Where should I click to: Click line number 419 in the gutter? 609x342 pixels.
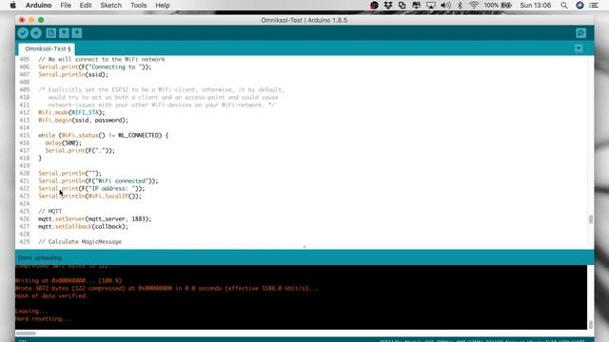pos(24,166)
